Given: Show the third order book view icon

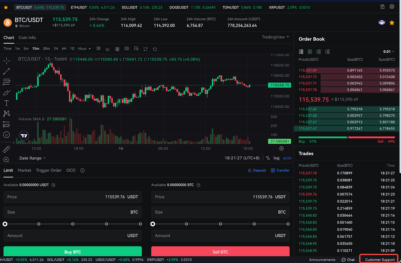Looking at the screenshot, I should tap(319, 52).
